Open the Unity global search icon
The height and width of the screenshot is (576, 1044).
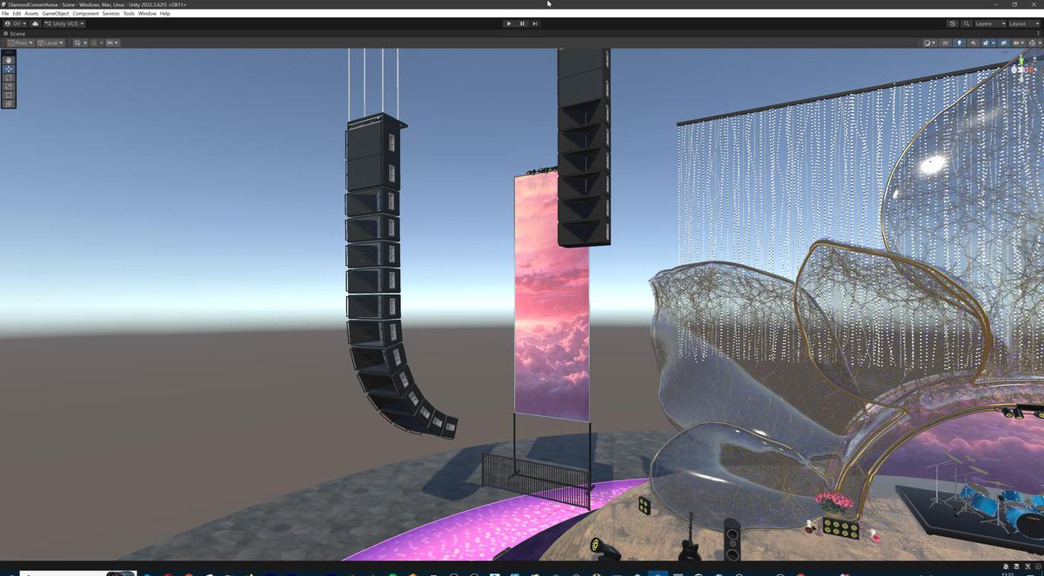[967, 23]
